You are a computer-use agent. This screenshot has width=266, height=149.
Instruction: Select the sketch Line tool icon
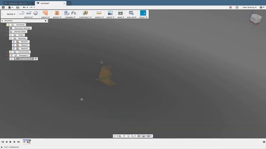coord(22,13)
